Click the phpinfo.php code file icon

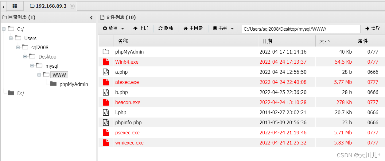pyautogui.click(x=106, y=122)
